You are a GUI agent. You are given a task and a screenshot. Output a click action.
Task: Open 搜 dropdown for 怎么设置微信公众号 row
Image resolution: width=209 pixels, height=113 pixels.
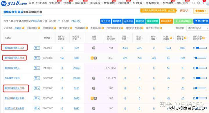click(37, 98)
